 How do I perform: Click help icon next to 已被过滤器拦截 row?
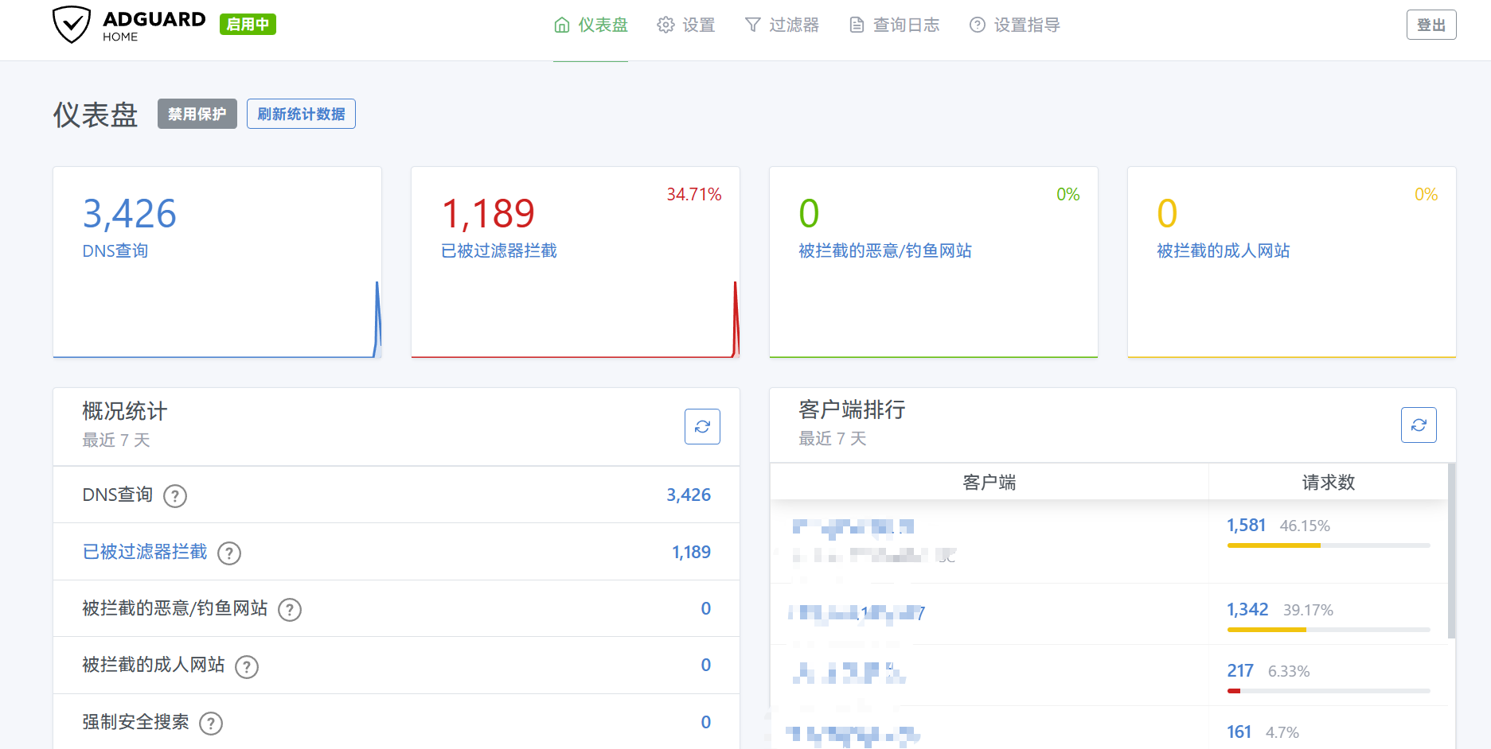click(229, 553)
